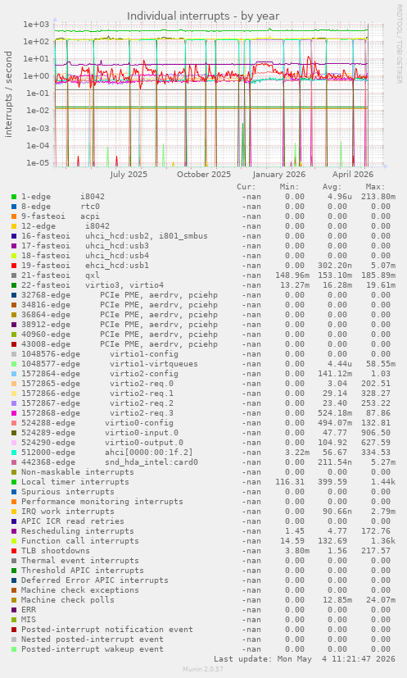Click the 17-fasteoi uhci_hcd:usb3 label
The width and height of the screenshot is (407, 678).
coord(85,246)
